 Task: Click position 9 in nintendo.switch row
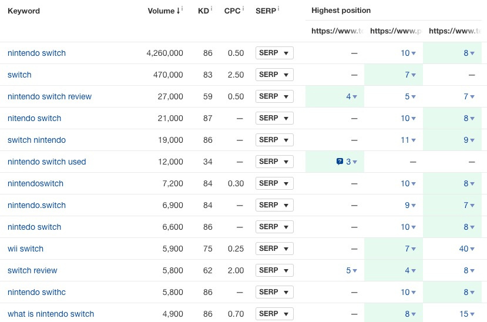coord(410,205)
